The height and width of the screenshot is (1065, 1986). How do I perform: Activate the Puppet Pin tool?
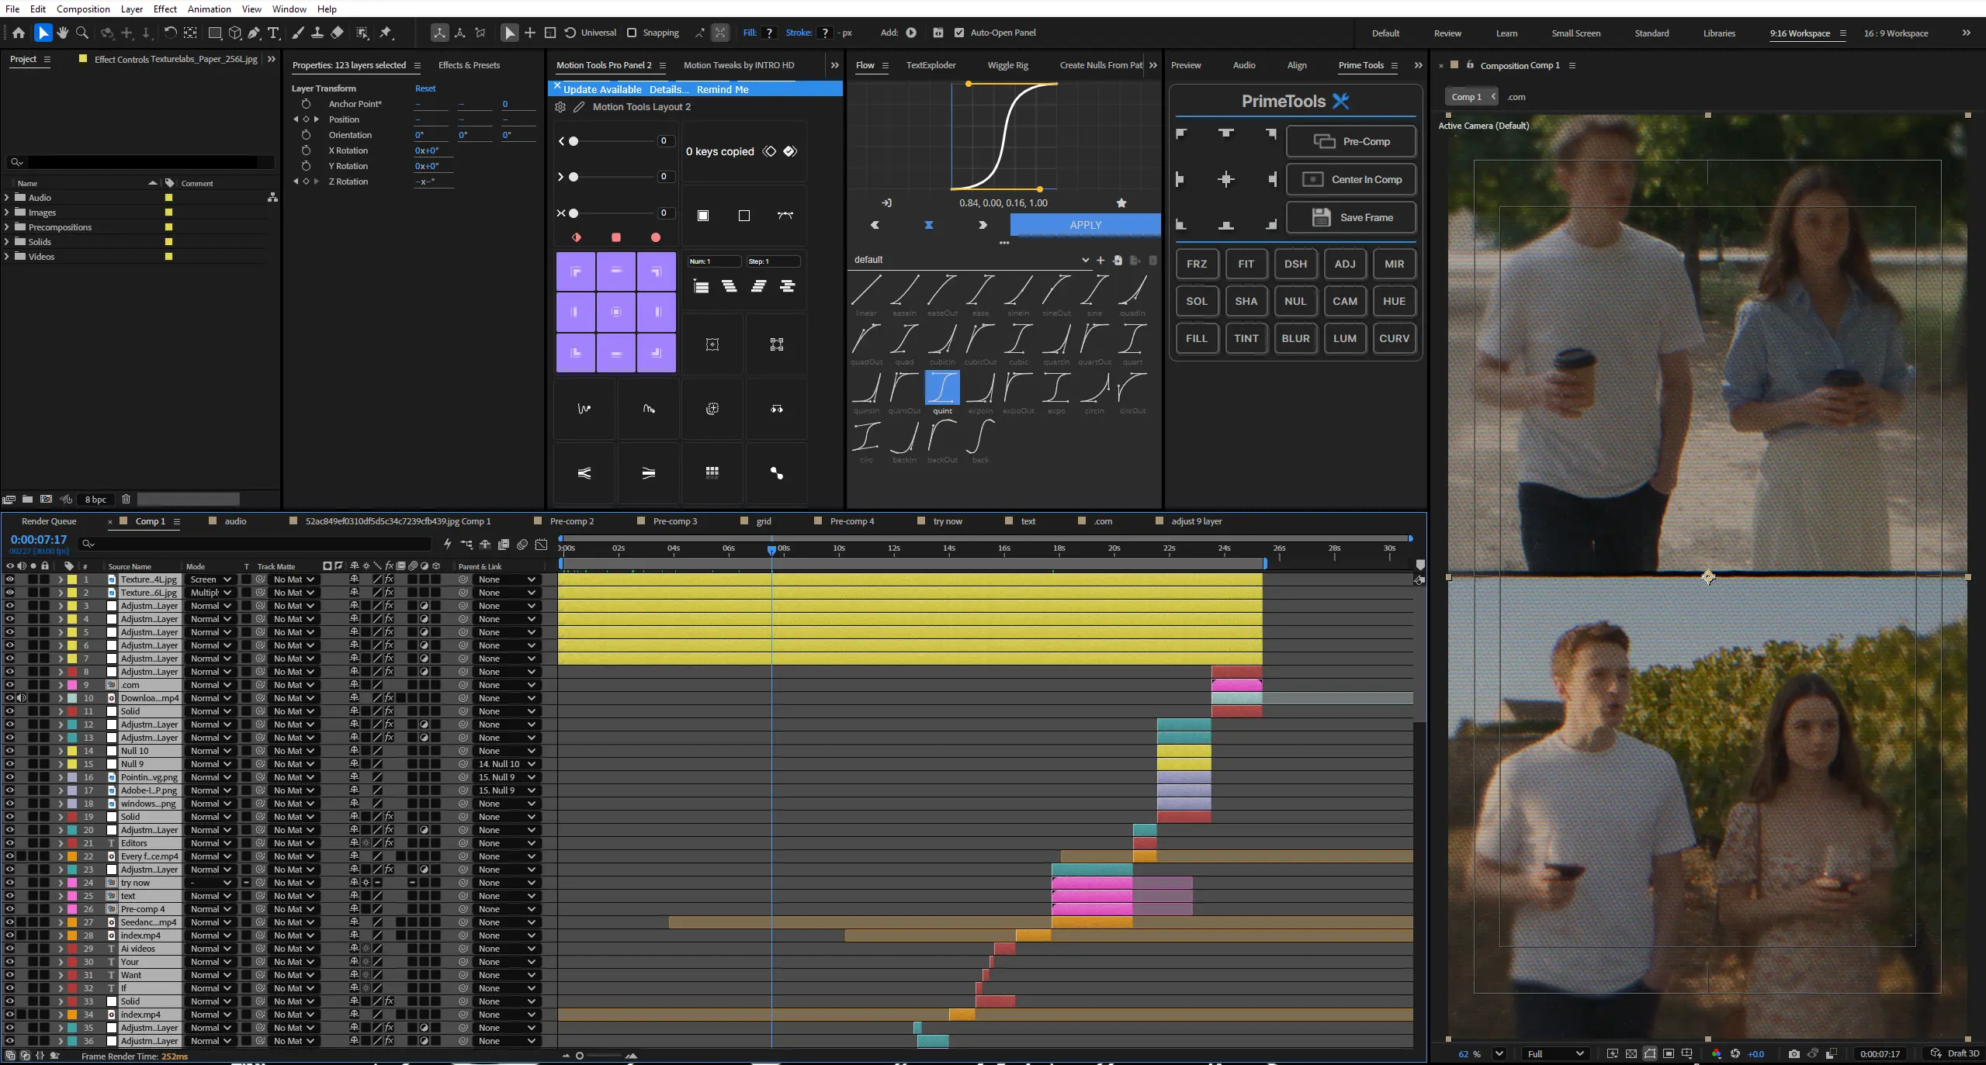[386, 33]
